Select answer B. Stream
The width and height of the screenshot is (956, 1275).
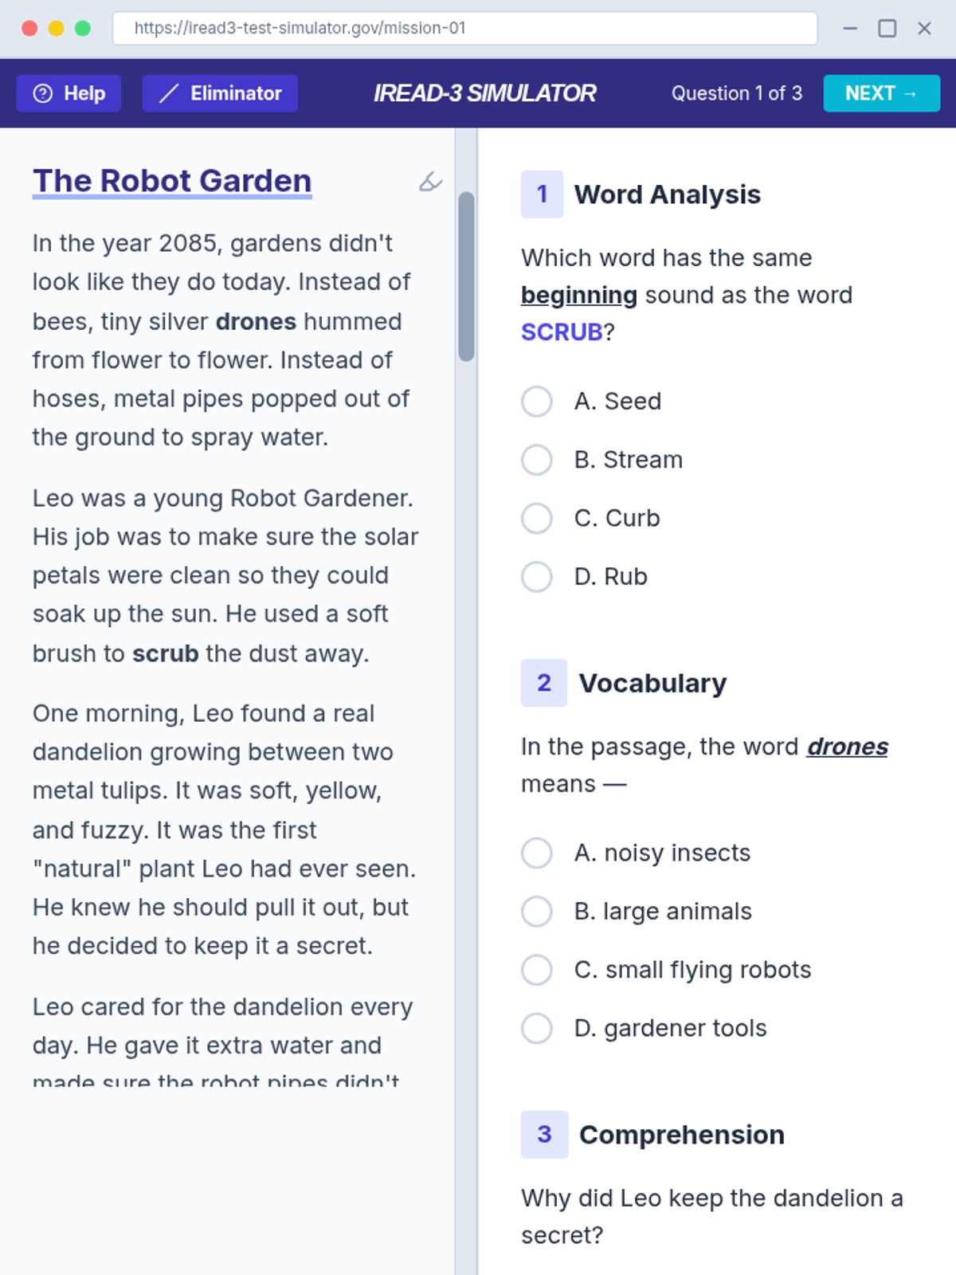[537, 460]
